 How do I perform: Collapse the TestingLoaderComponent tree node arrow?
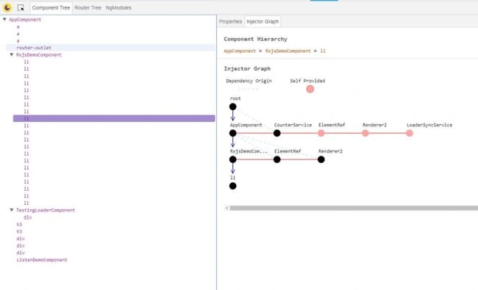click(12, 210)
